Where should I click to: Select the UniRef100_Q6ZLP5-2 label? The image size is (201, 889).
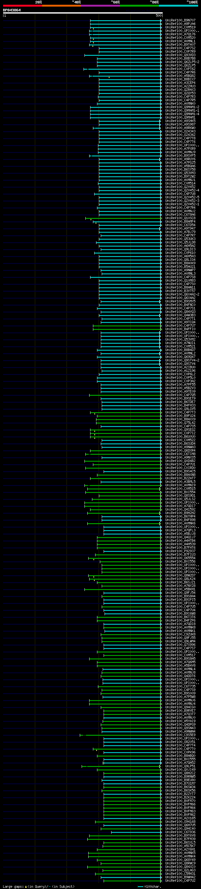(182, 62)
